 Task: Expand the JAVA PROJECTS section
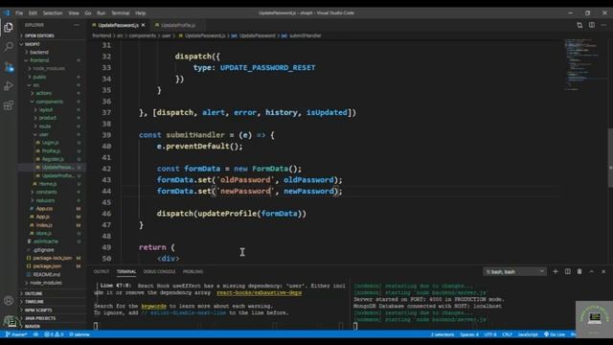point(40,318)
